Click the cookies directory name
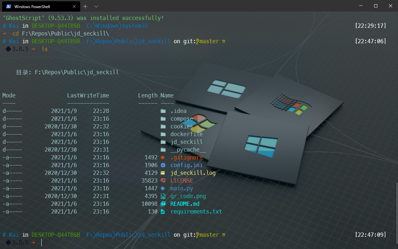Screen dimensions: 398x249 pos(182,126)
